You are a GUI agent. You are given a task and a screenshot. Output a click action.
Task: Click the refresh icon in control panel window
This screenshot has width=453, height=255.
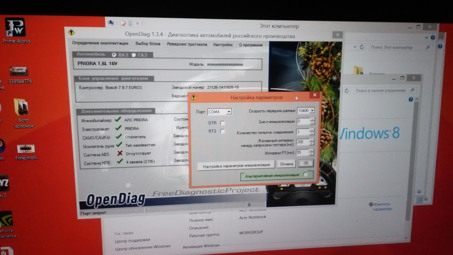pos(346,91)
